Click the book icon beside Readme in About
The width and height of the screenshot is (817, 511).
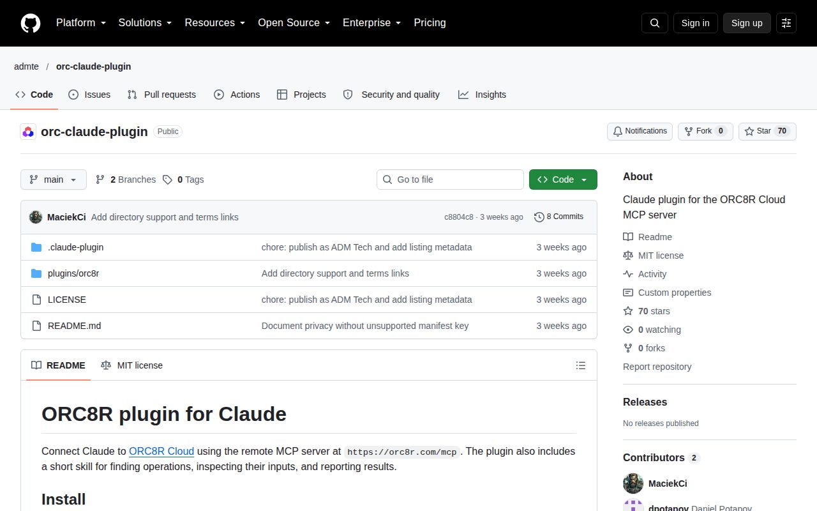click(x=628, y=237)
